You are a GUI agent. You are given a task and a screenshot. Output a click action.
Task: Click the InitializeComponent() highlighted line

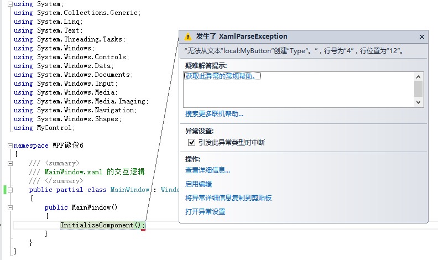(103, 225)
